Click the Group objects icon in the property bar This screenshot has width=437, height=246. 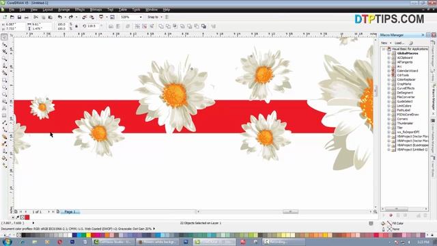pyautogui.click(x=137, y=26)
